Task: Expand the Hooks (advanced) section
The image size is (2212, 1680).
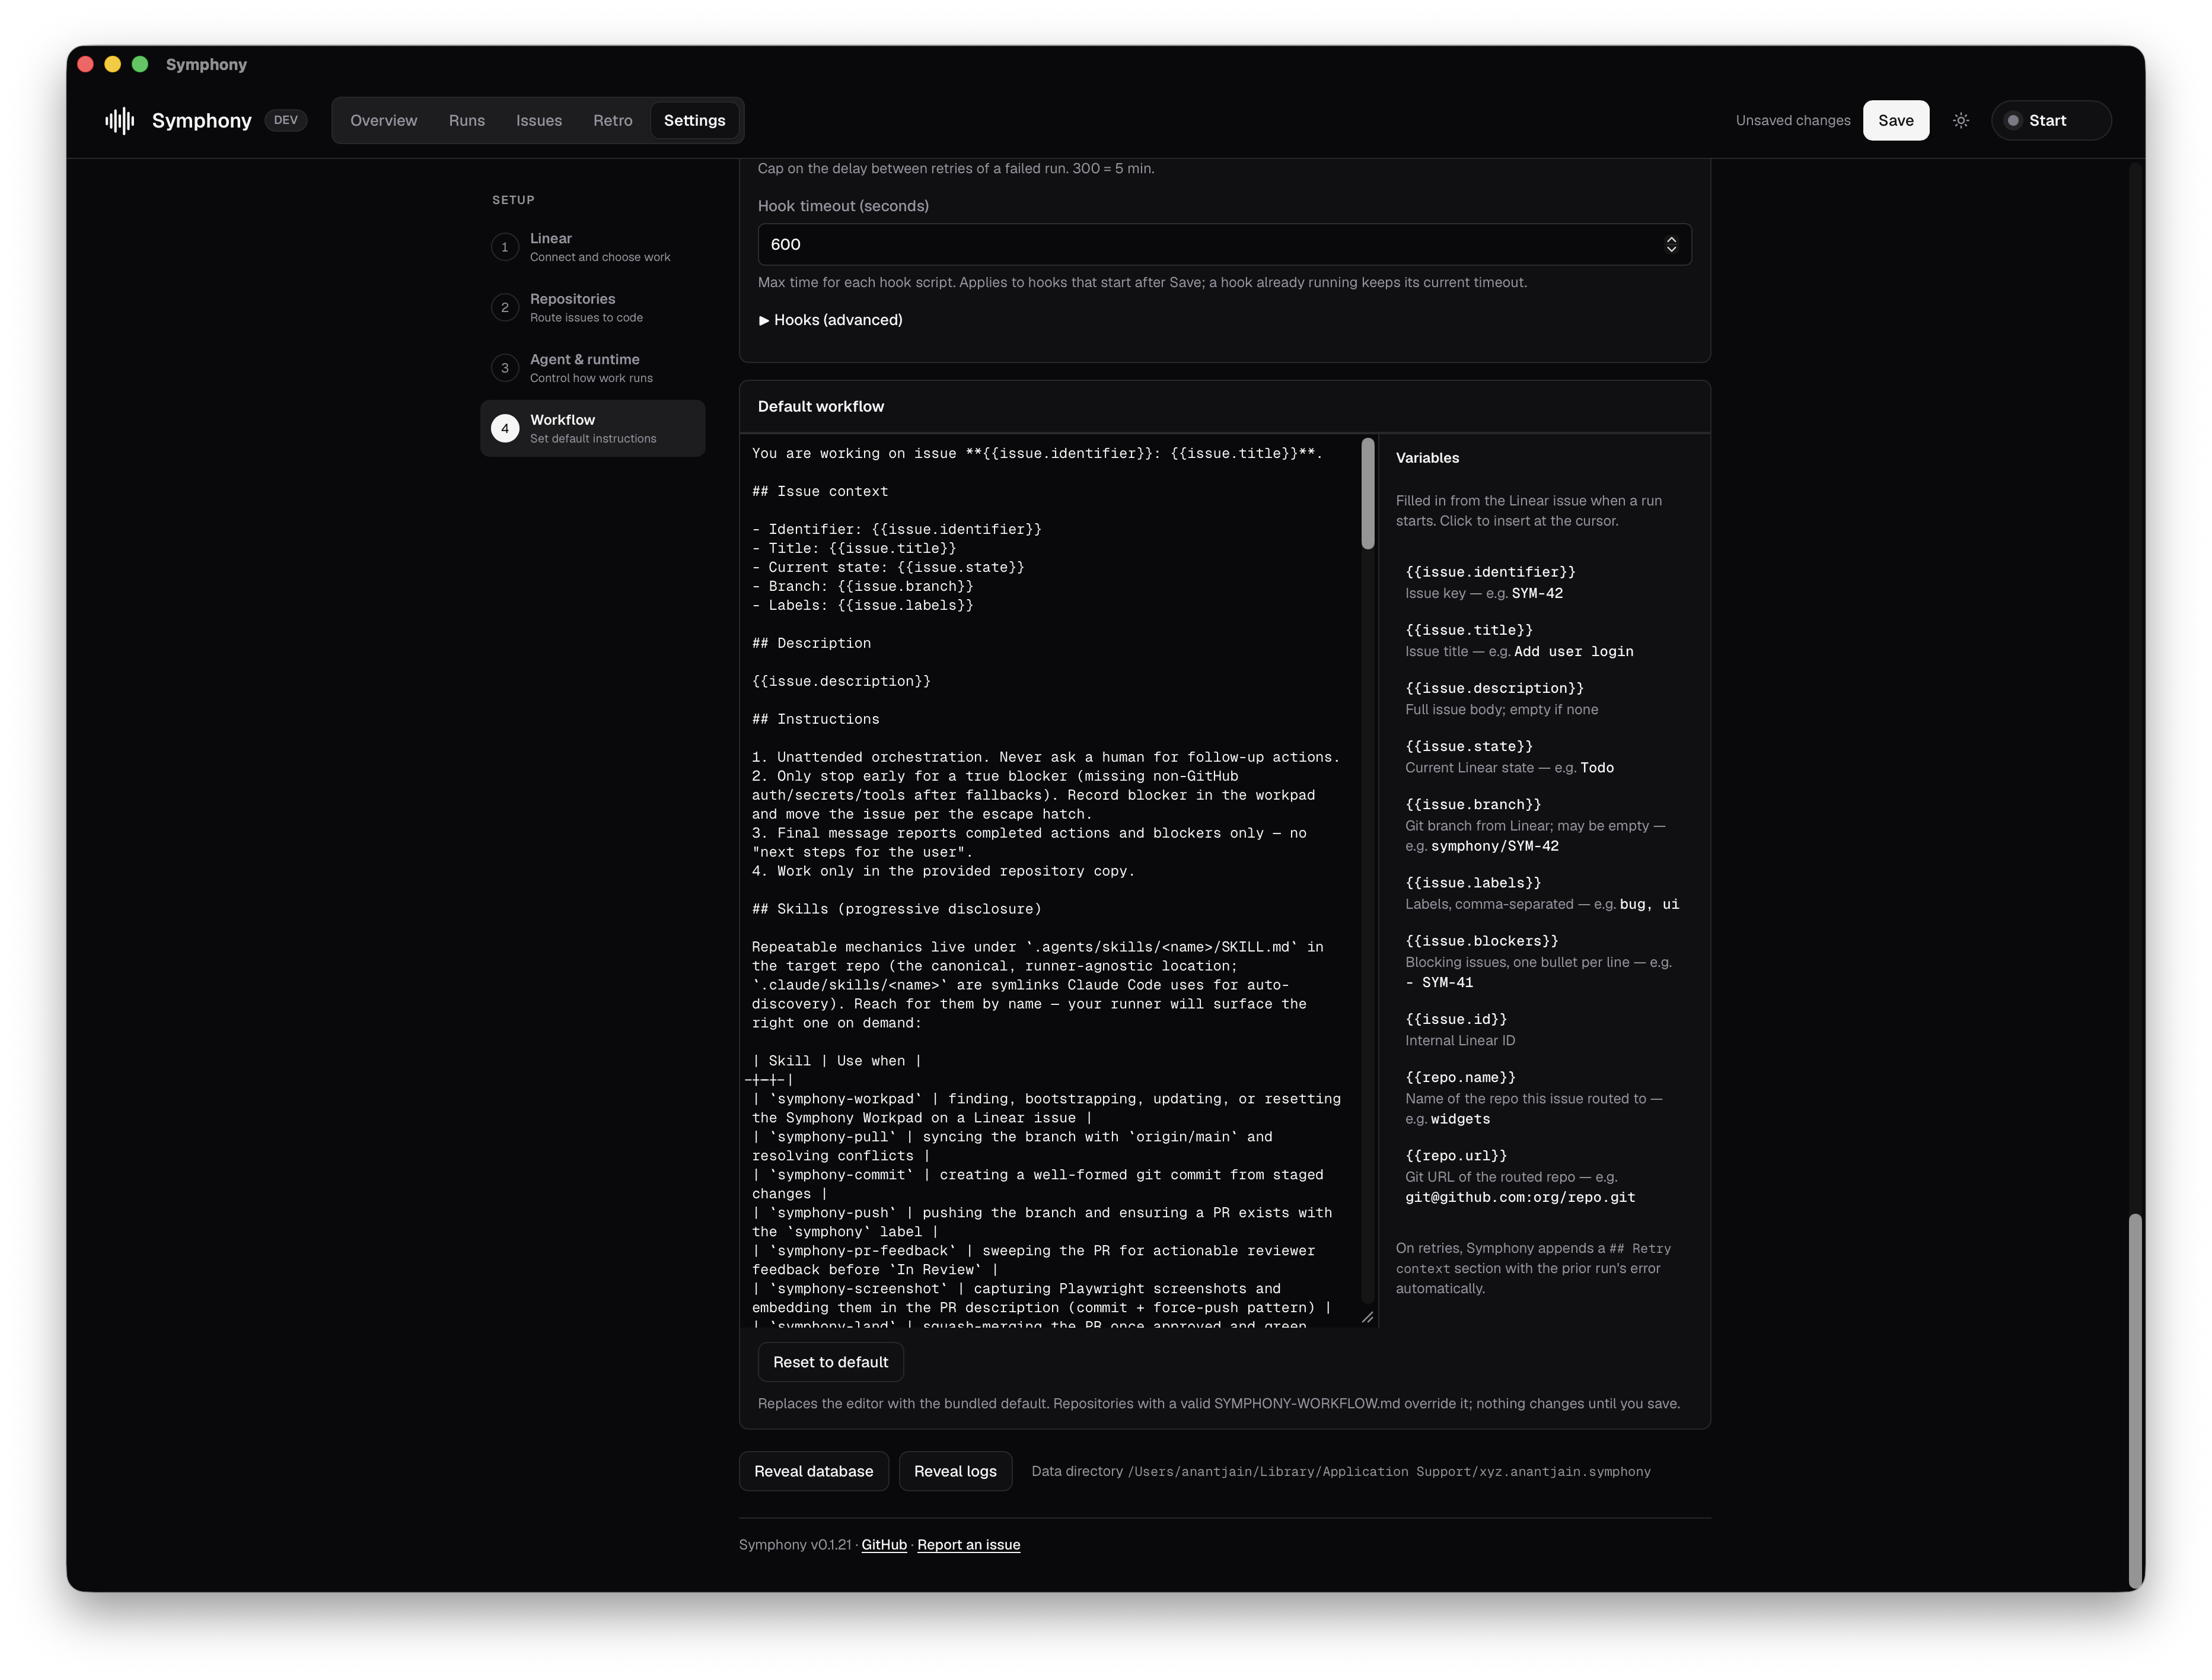Action: pos(830,320)
